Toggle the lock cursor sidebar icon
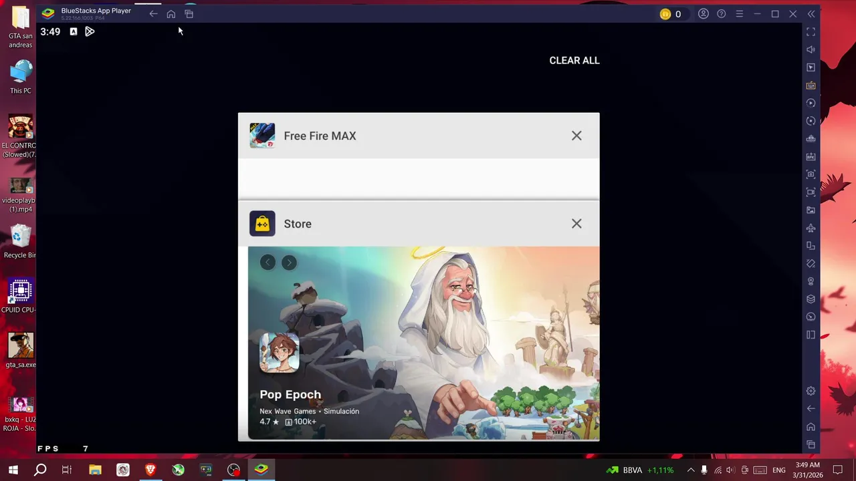 tap(811, 67)
